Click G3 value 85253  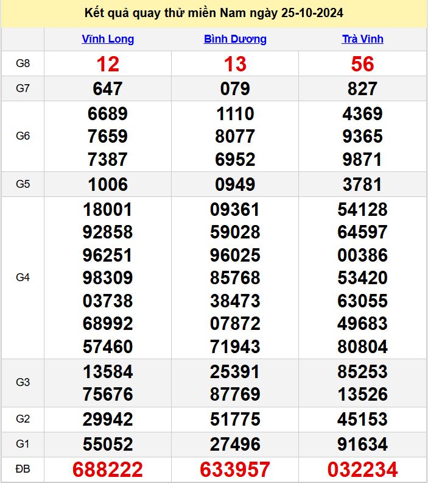point(362,372)
